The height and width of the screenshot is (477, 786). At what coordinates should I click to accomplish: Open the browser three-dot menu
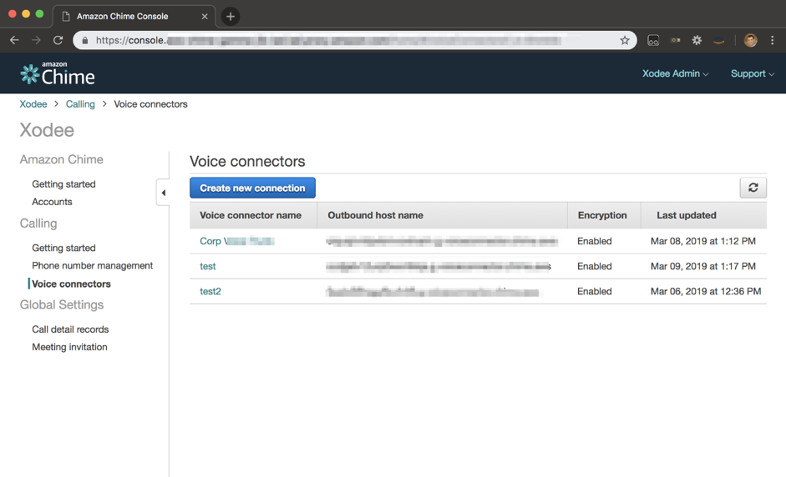[772, 40]
